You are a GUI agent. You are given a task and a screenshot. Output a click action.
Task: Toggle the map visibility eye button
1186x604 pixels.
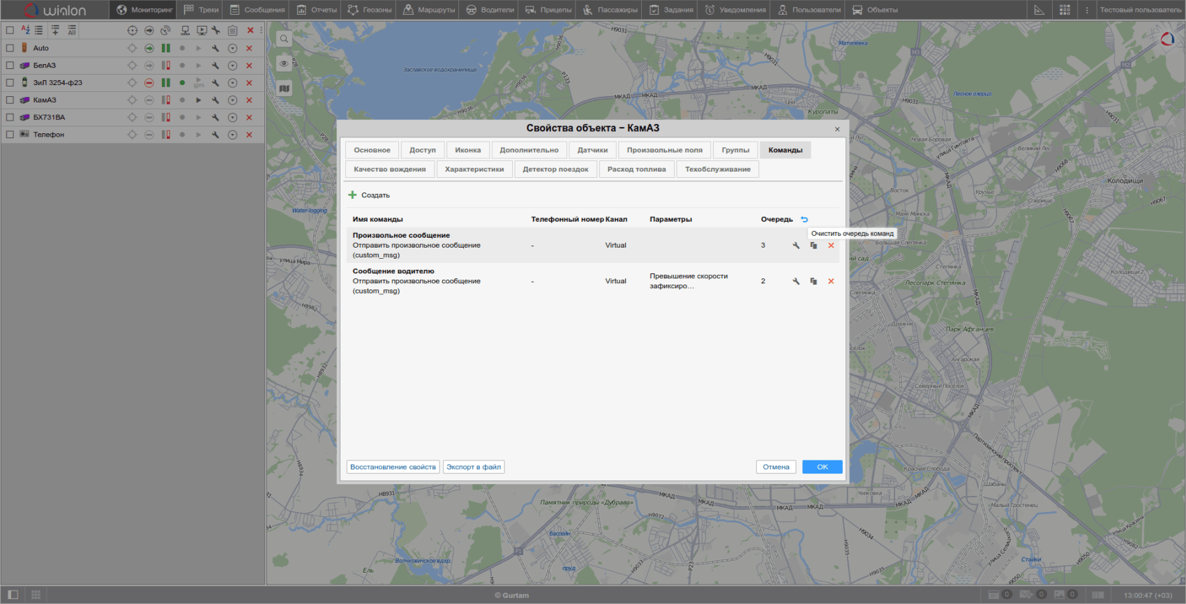[x=284, y=63]
